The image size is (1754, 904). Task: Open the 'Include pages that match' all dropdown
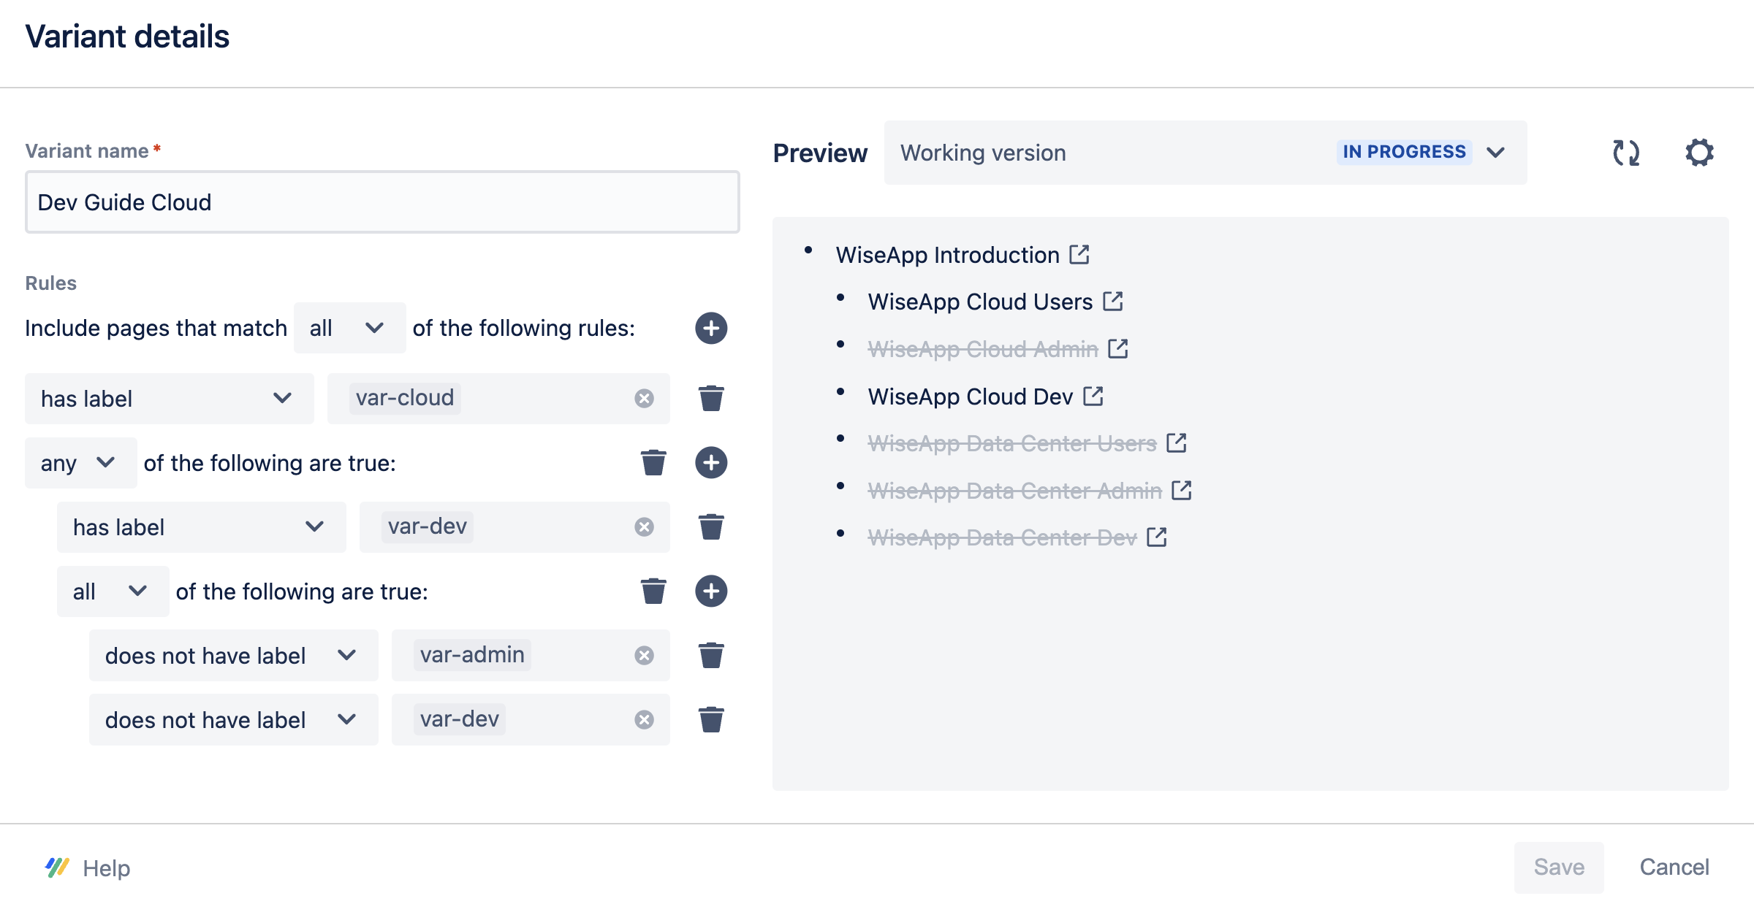pos(349,328)
